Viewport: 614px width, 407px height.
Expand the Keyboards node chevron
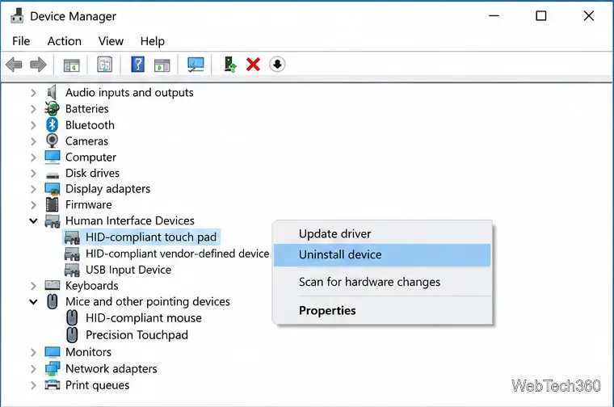[x=34, y=286]
